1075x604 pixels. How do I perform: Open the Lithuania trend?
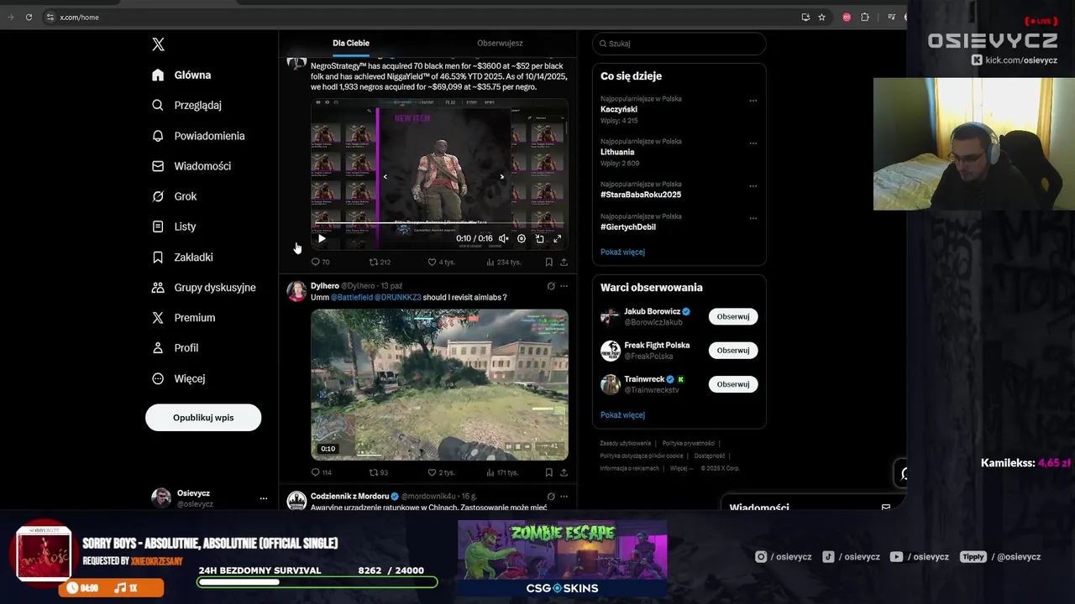tap(617, 152)
